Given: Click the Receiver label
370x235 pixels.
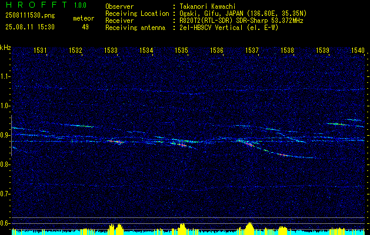Looking at the screenshot, I should 119,21.
